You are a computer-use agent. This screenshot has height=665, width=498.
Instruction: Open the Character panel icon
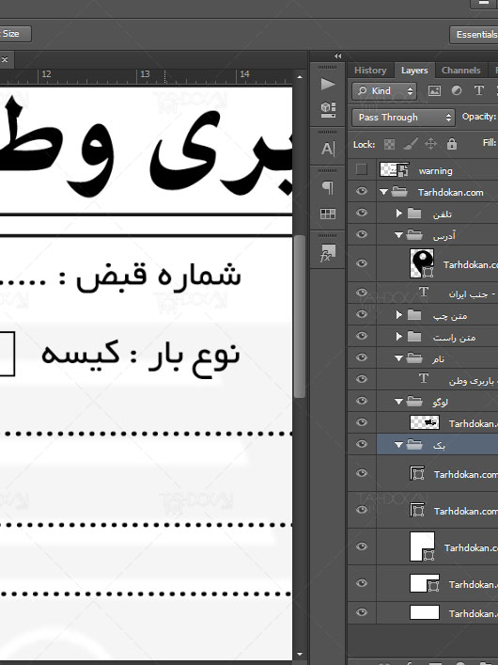tap(328, 149)
